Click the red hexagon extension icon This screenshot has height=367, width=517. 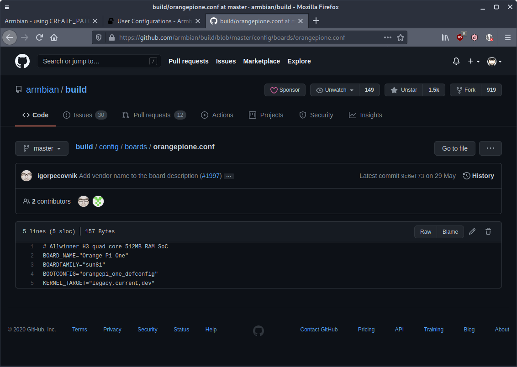tap(475, 37)
